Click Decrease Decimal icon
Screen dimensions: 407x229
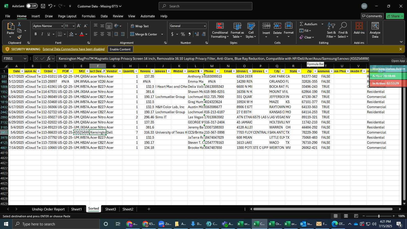pyautogui.click(x=203, y=34)
